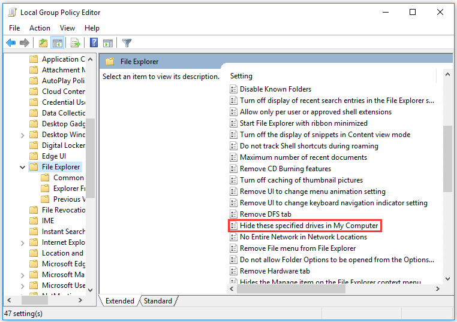
Task: Click the settings list scroll down arrow
Action: click(447, 279)
